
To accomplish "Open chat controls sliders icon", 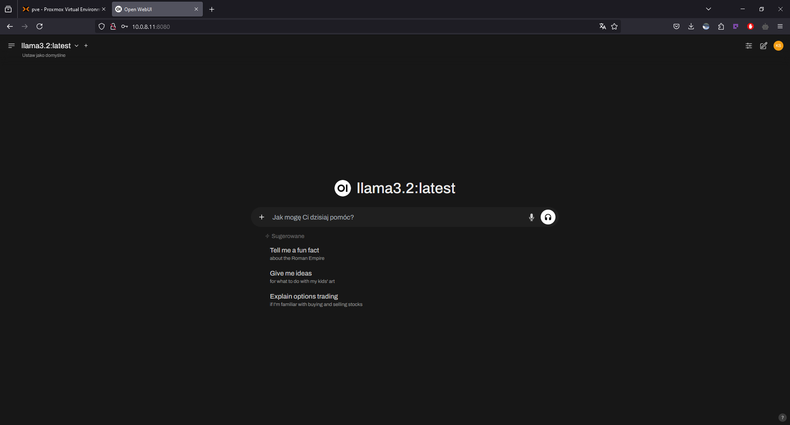I will click(x=749, y=46).
